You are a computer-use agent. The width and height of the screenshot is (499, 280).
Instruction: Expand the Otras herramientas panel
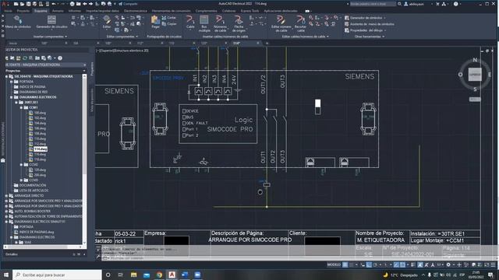click(369, 37)
